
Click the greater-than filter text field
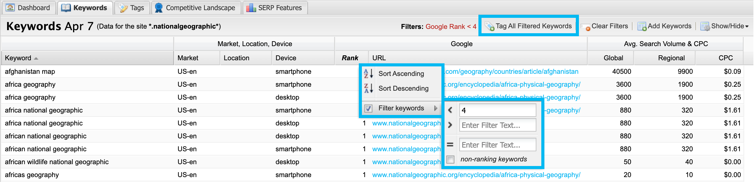(498, 125)
